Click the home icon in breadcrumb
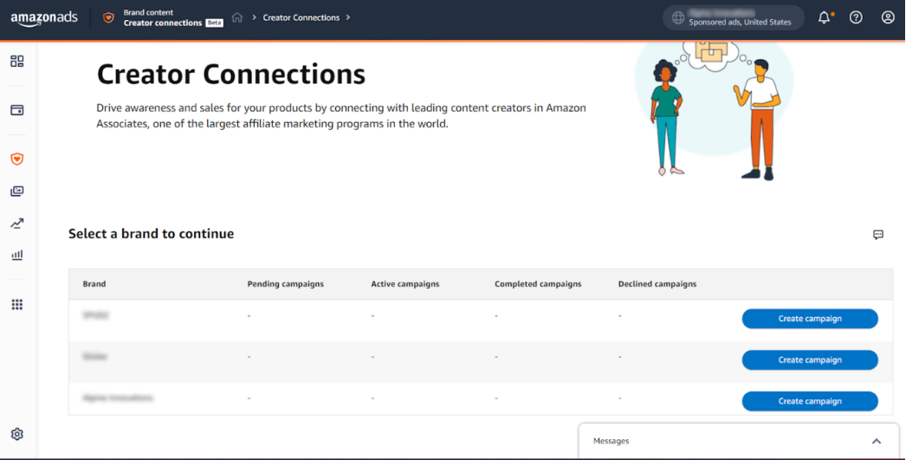906x460 pixels. (x=237, y=17)
